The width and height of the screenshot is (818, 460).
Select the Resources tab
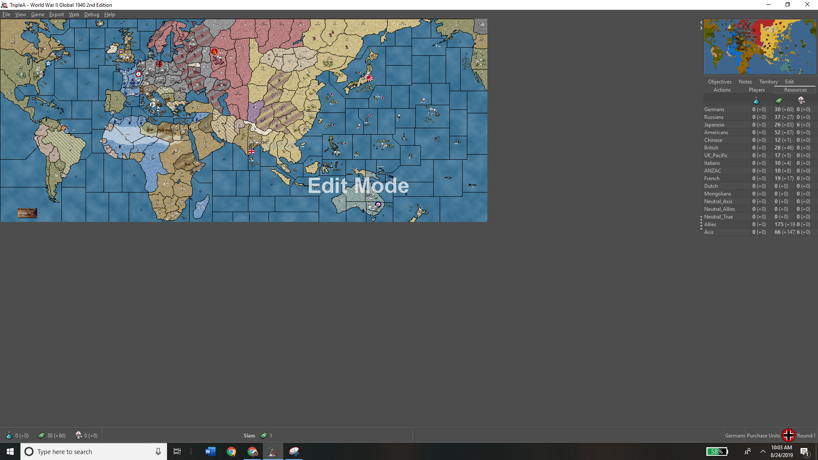click(795, 90)
